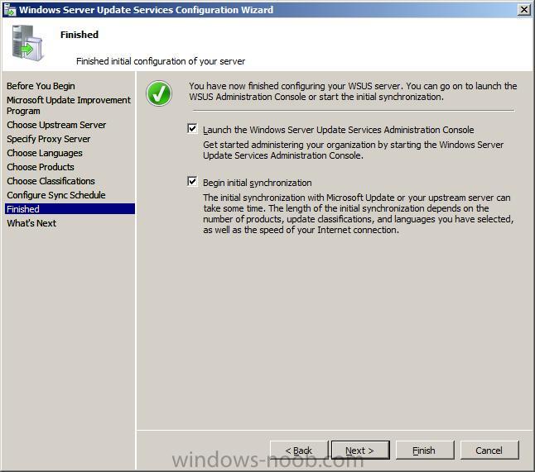Image resolution: width=535 pixels, height=472 pixels.
Task: Select Choose Classifications step
Action: (x=51, y=181)
